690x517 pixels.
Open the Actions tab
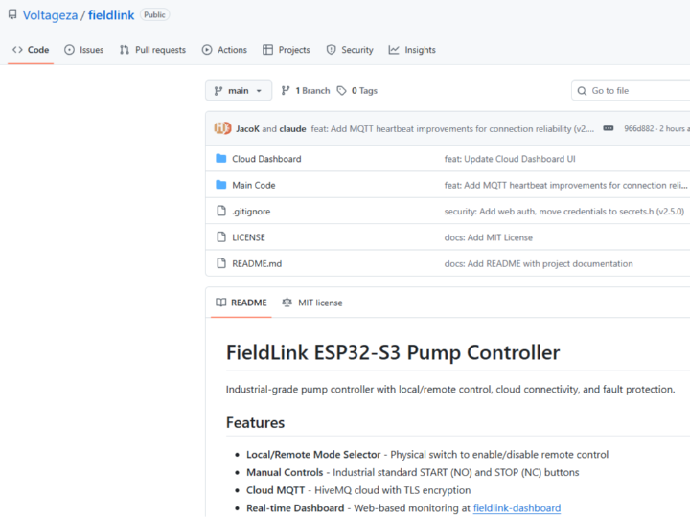[x=224, y=50]
